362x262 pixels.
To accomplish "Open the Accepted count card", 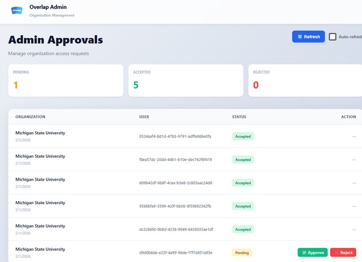I will coord(186,80).
